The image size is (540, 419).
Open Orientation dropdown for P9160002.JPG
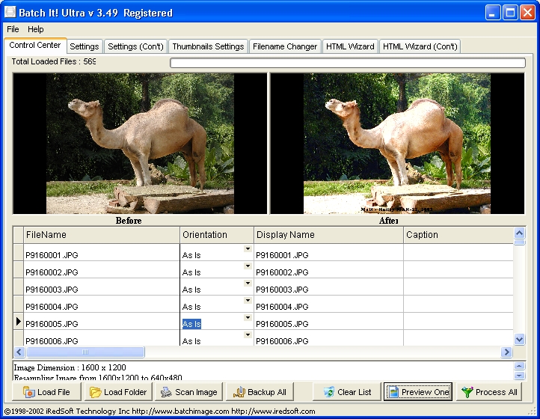coord(248,266)
